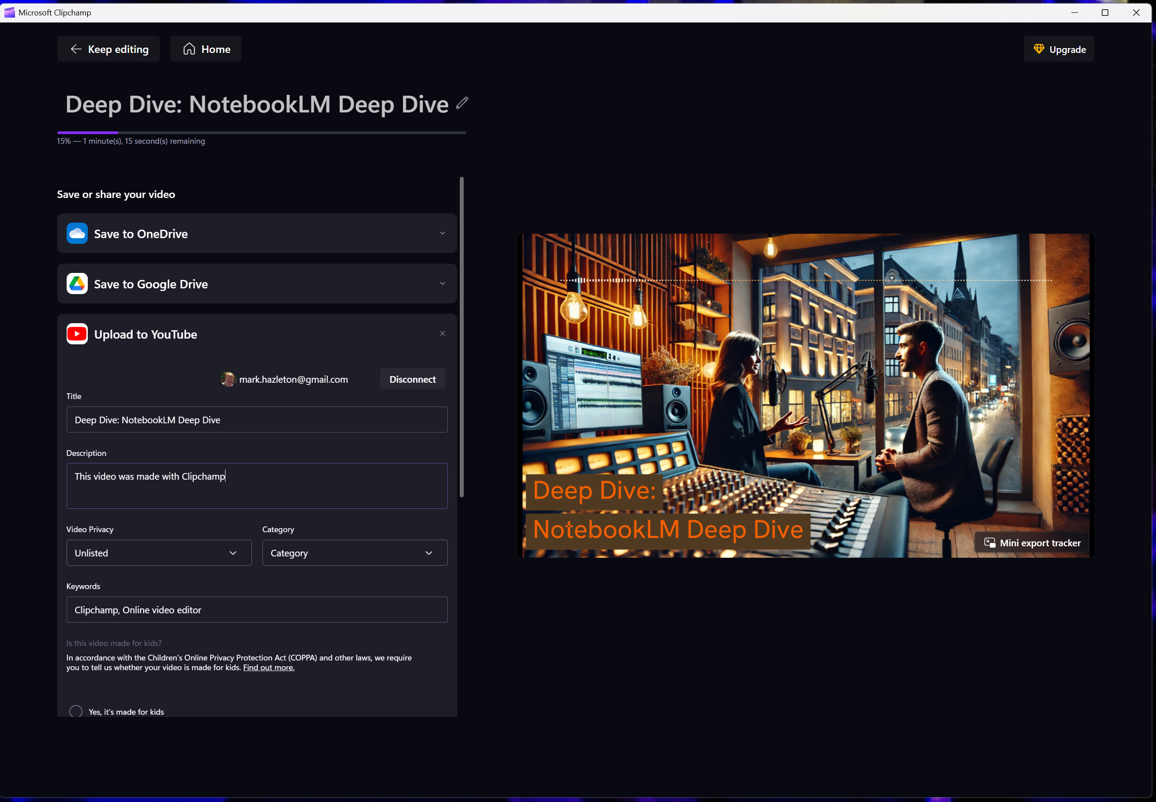
Task: Click the mark.hazleton@gmail.com account text
Action: point(294,379)
